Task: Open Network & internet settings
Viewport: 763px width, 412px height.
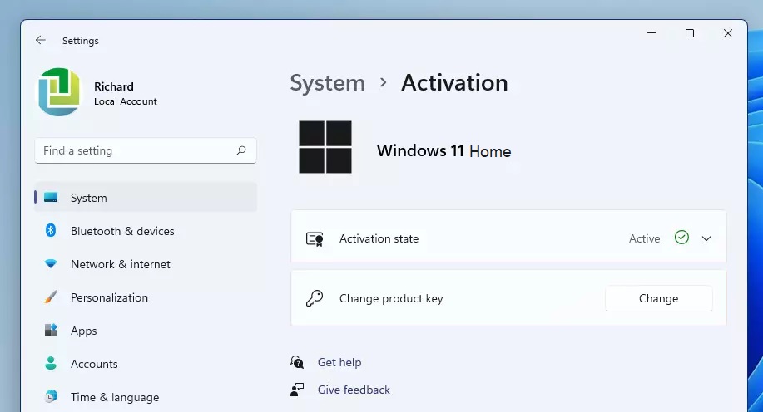Action: [x=146, y=264]
